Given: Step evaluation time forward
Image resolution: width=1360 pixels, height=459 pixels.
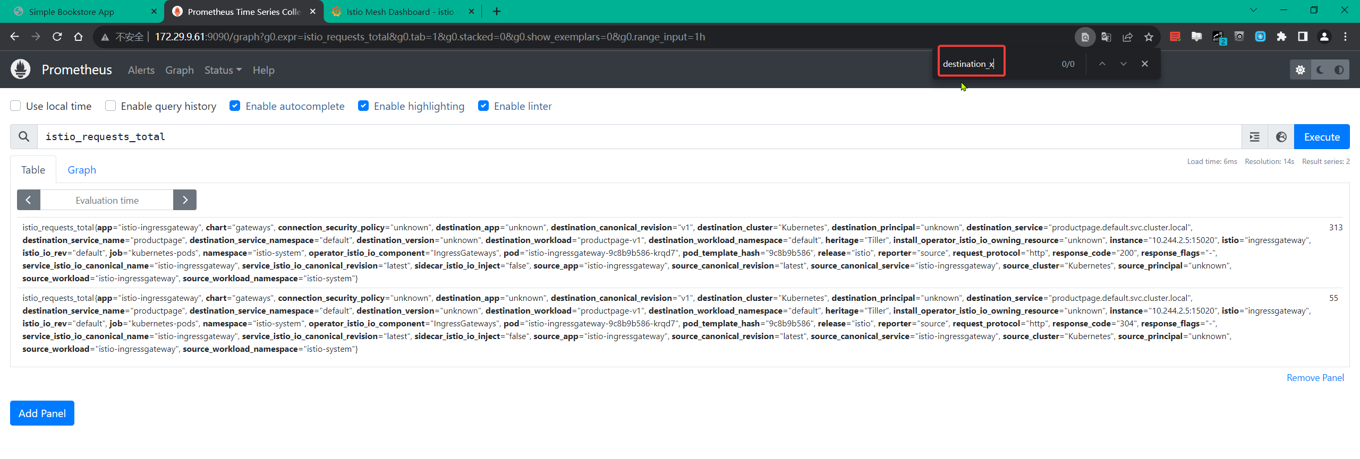Looking at the screenshot, I should (x=185, y=200).
